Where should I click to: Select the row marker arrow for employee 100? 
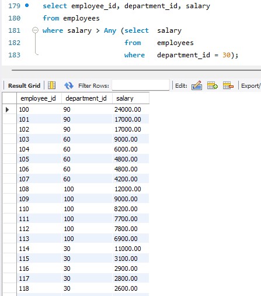tap(8, 109)
